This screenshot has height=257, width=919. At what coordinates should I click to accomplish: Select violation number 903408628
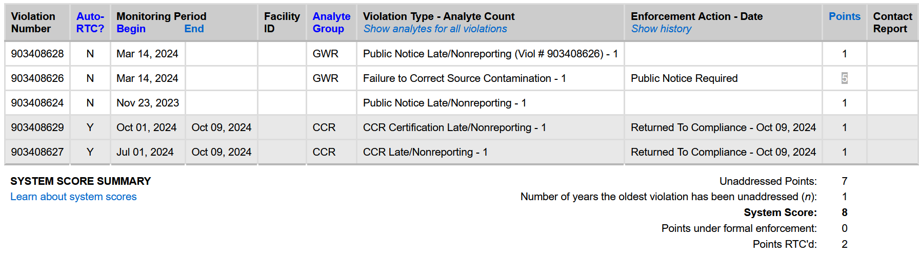37,54
